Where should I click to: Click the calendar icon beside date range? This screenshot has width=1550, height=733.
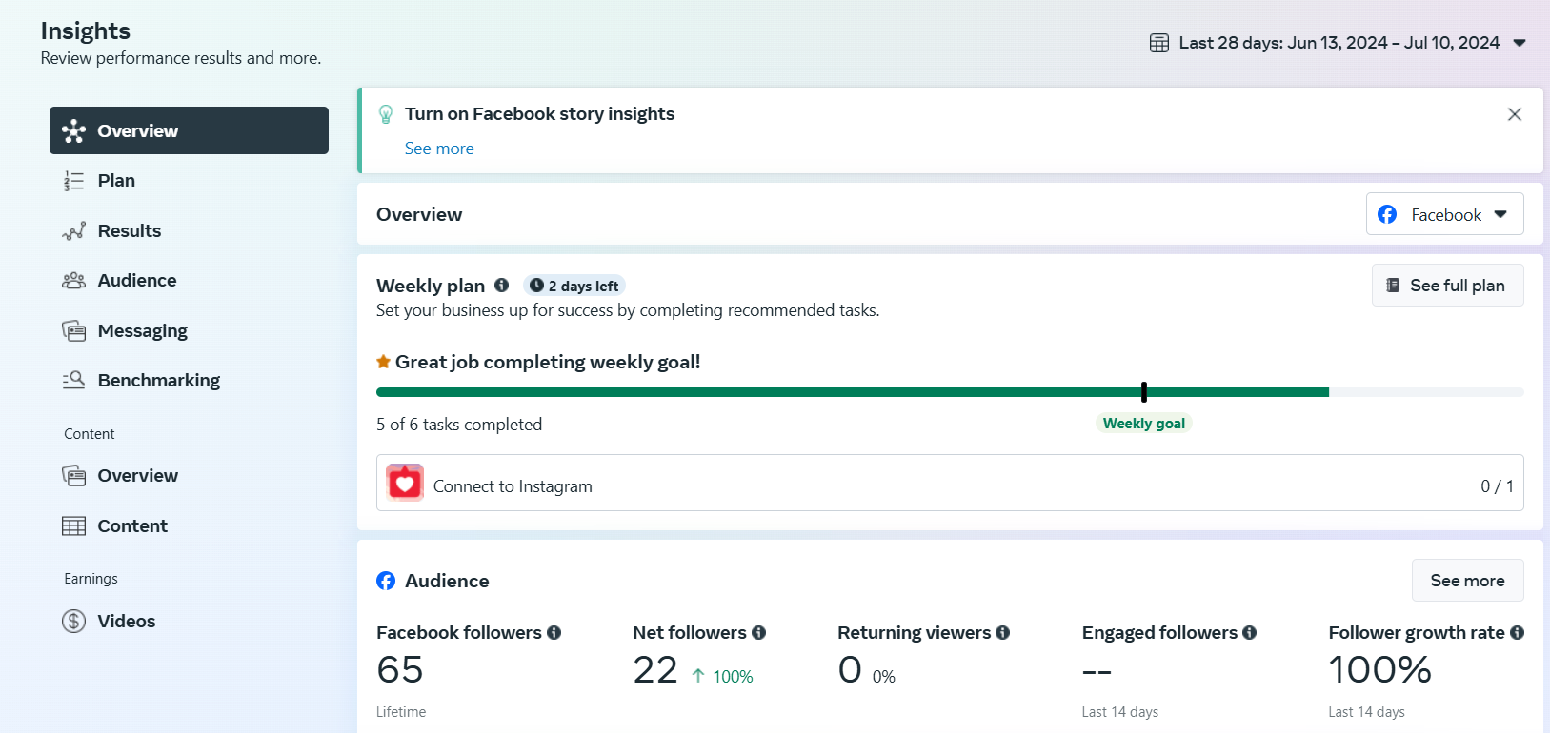tap(1159, 43)
